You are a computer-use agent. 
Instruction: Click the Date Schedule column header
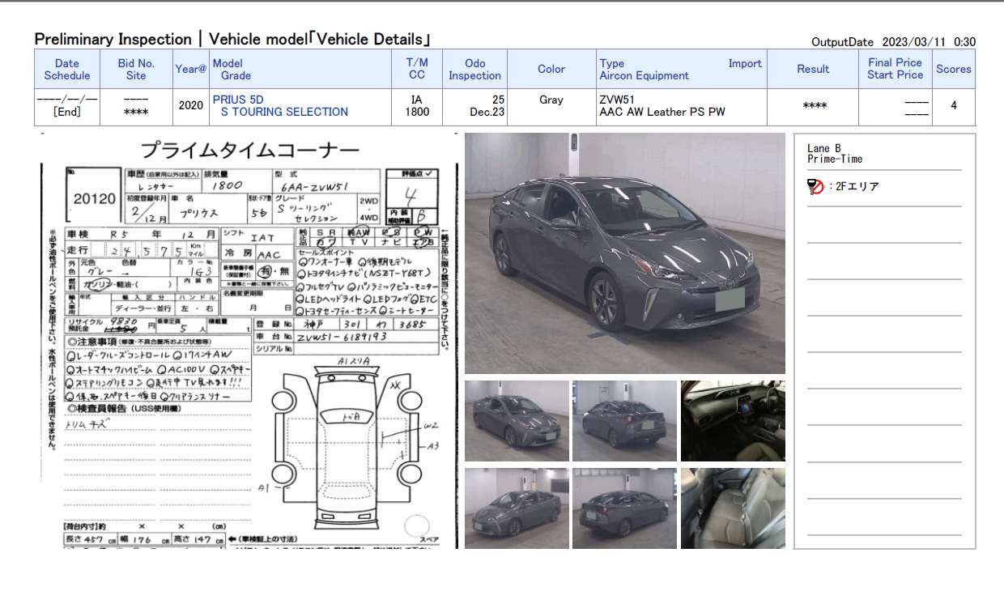(67, 69)
